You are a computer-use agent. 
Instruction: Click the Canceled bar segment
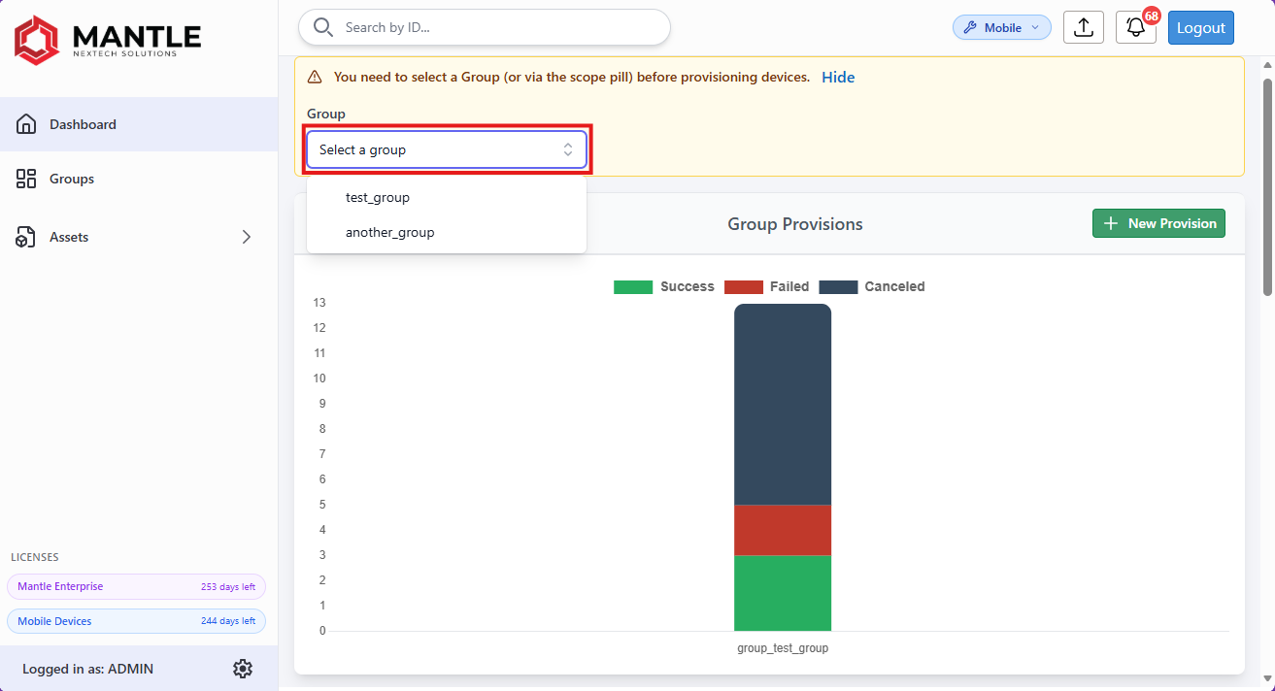pyautogui.click(x=783, y=404)
